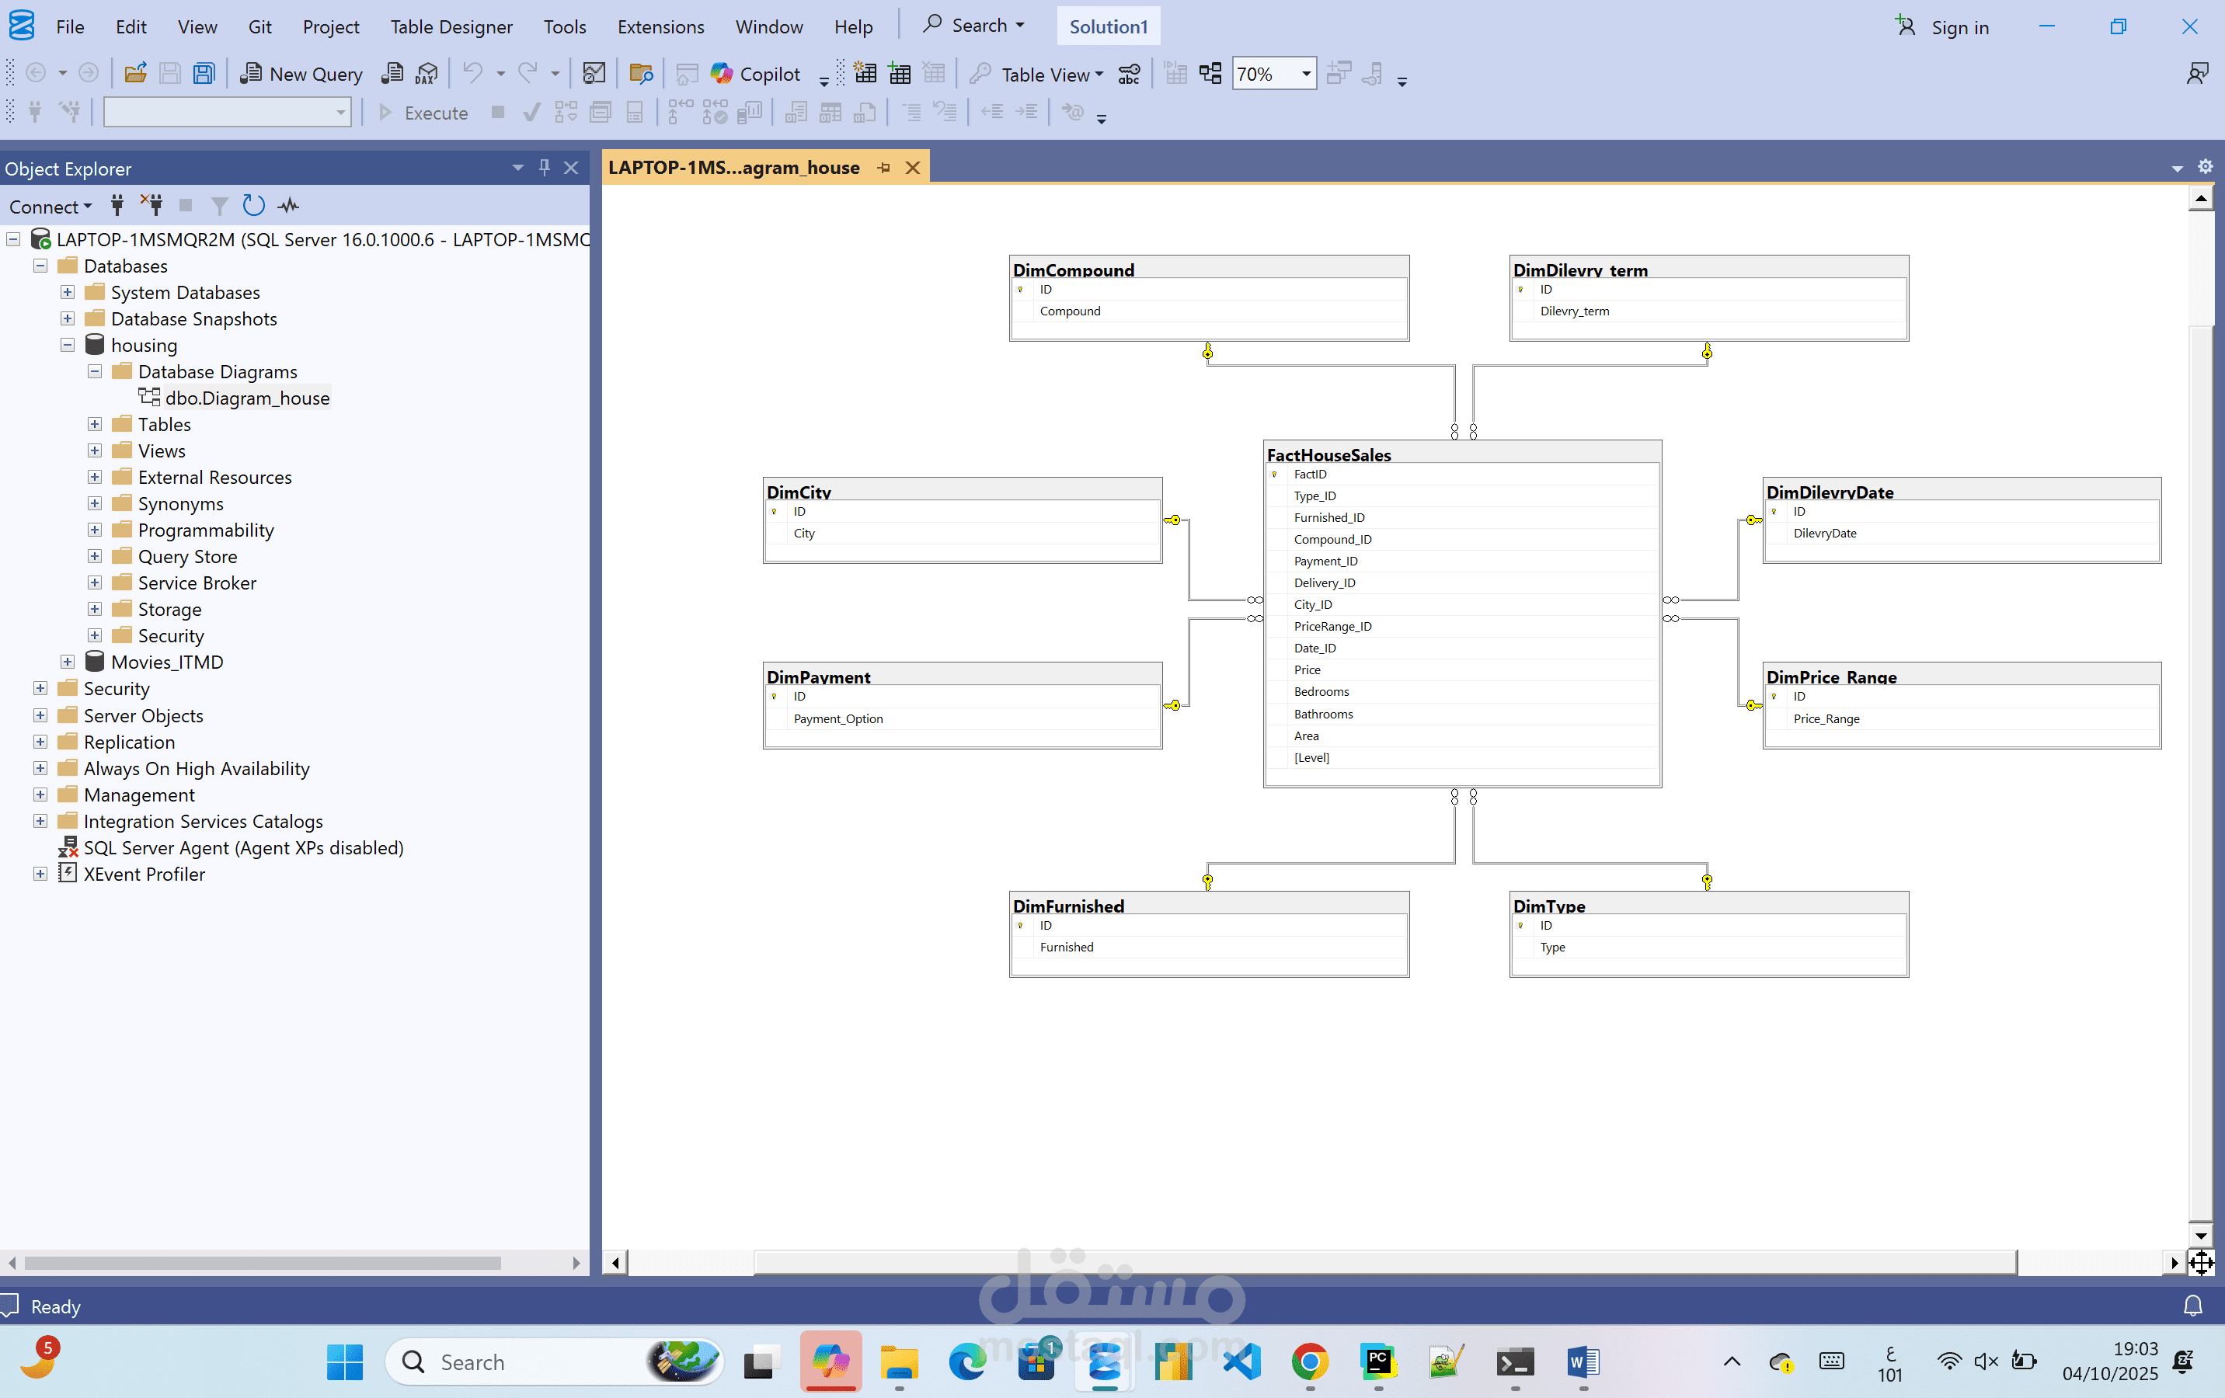Filter objects in Object Explorer

pyautogui.click(x=219, y=205)
